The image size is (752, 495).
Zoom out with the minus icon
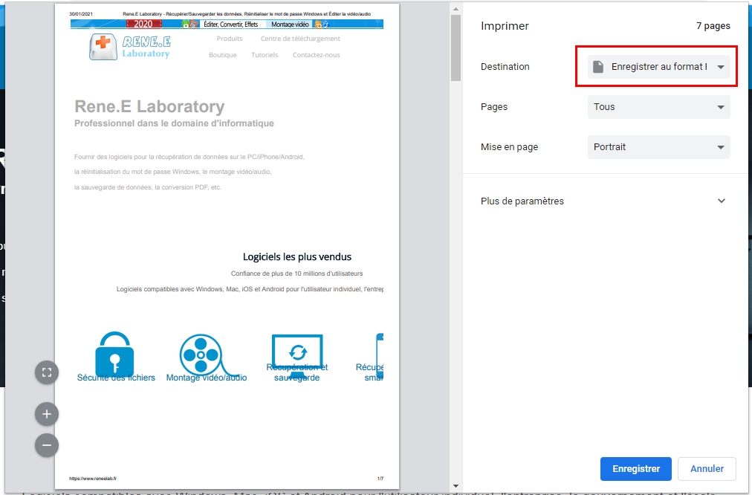46,445
